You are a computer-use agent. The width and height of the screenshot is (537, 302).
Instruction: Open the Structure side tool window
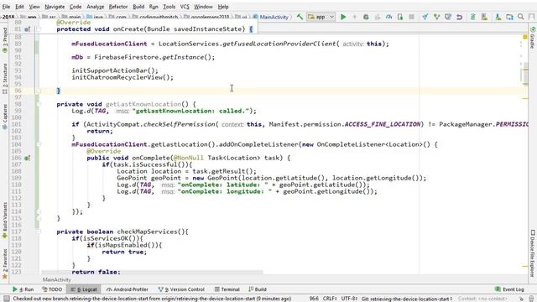pyautogui.click(x=5, y=79)
